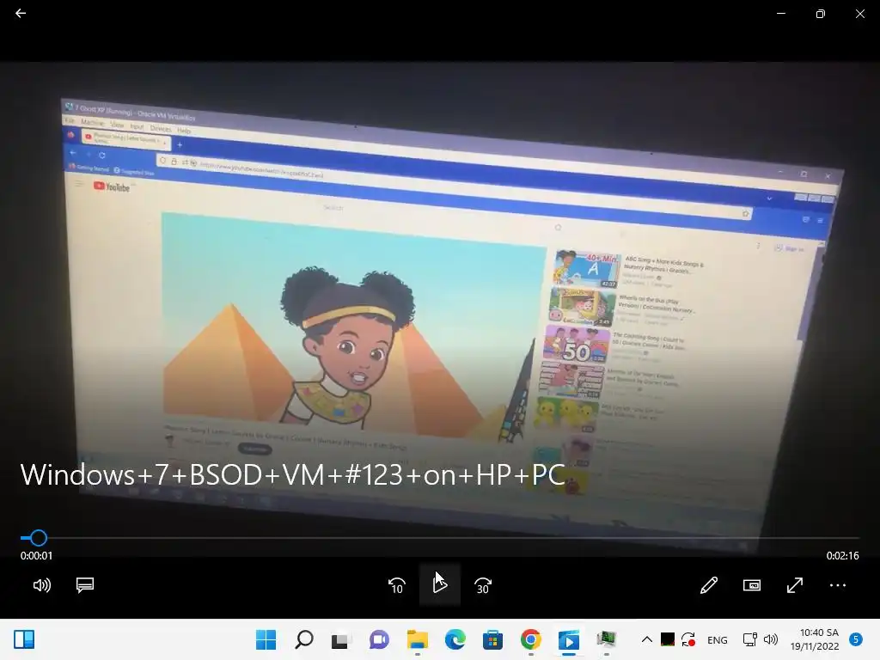Open the clock and calendar flyout
Image resolution: width=880 pixels, height=660 pixels.
815,639
